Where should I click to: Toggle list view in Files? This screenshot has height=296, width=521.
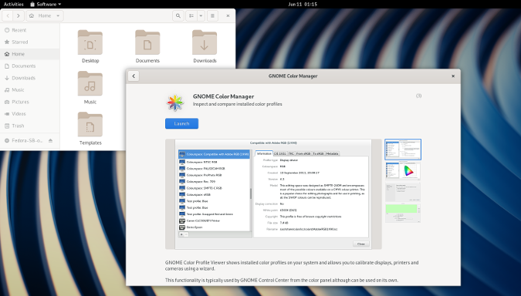pyautogui.click(x=191, y=15)
